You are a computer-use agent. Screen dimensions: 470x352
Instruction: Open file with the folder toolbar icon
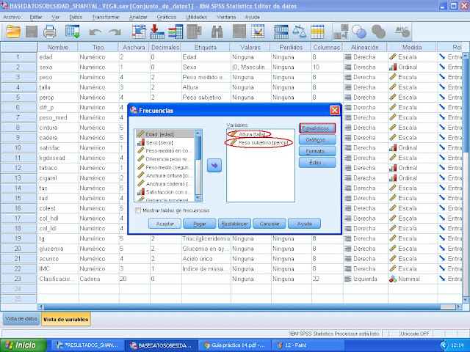(13, 32)
